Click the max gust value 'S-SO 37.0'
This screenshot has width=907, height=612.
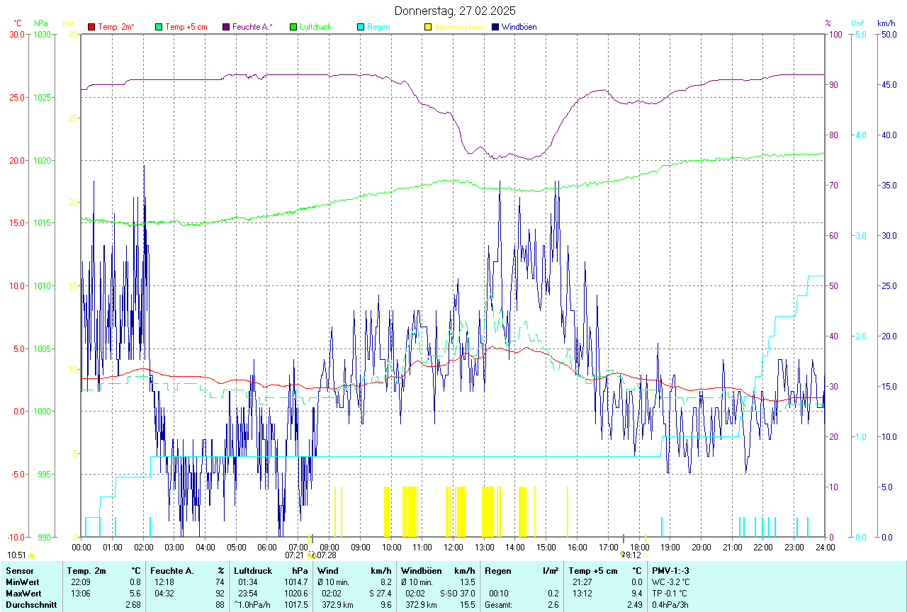(x=457, y=593)
